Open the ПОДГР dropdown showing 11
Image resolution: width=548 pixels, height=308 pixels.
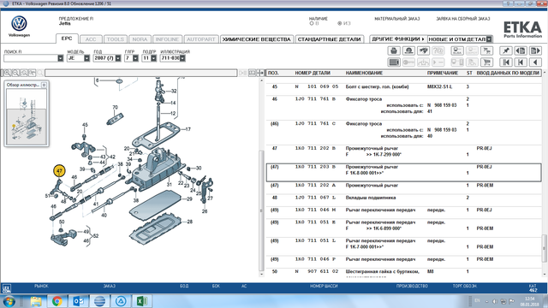(x=153, y=58)
